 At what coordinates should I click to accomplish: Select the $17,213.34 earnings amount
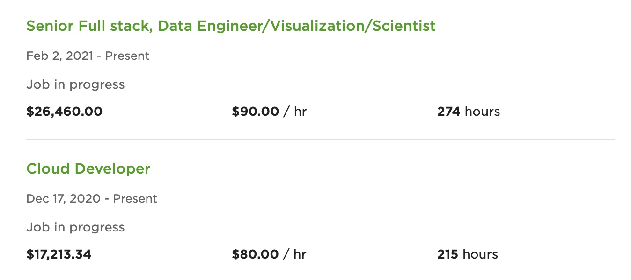[x=59, y=255]
